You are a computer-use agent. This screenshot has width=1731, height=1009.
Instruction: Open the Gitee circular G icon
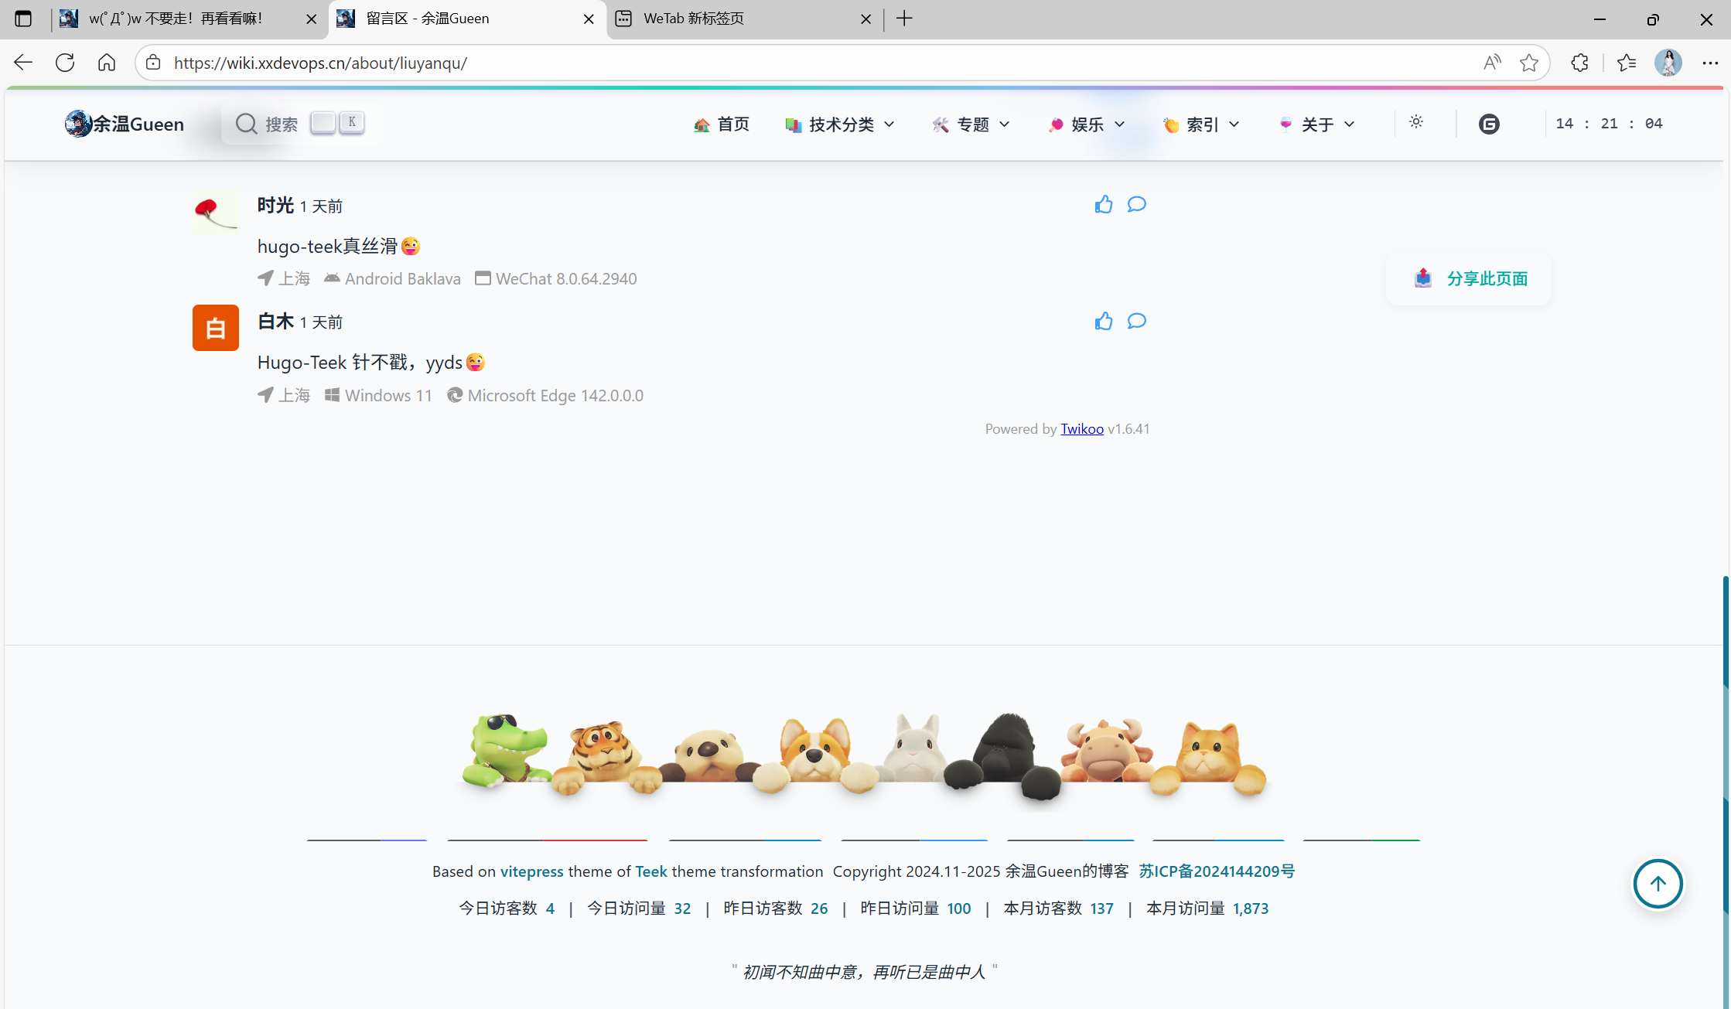1489,124
